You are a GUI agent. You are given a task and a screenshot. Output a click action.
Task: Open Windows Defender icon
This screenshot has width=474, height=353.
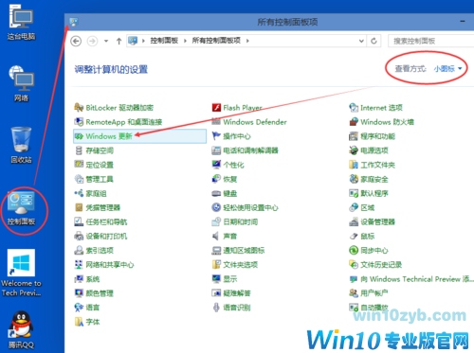click(216, 122)
